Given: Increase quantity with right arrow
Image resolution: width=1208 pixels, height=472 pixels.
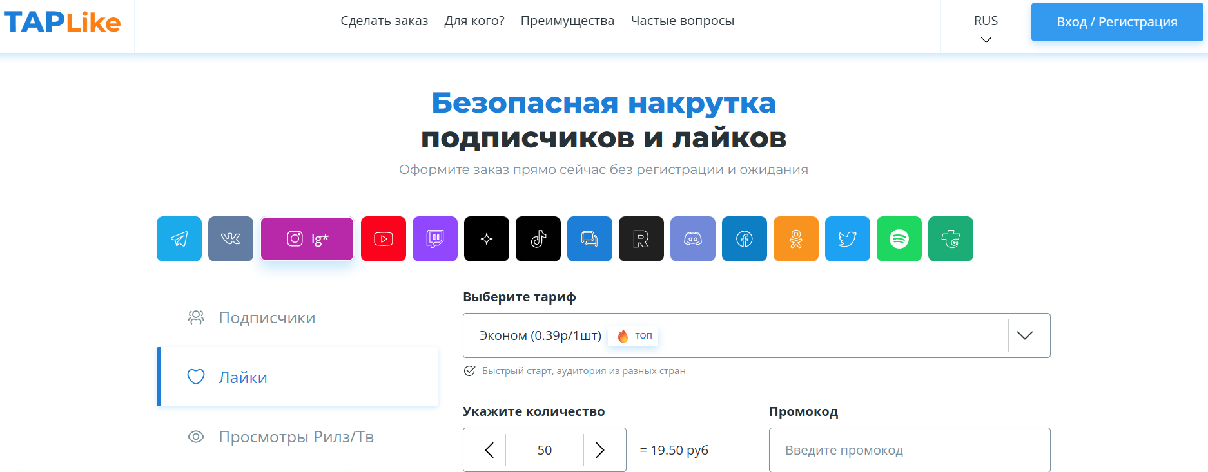Looking at the screenshot, I should pos(600,450).
